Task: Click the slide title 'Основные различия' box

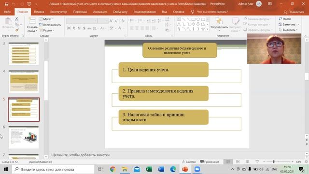Action: [180, 50]
